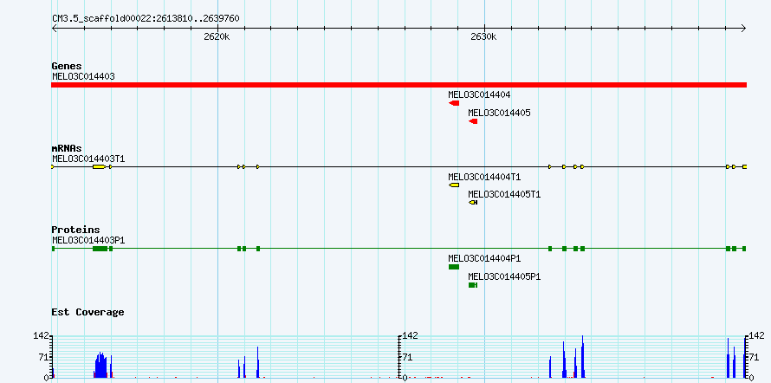Click the Proteins track heading

coord(75,230)
